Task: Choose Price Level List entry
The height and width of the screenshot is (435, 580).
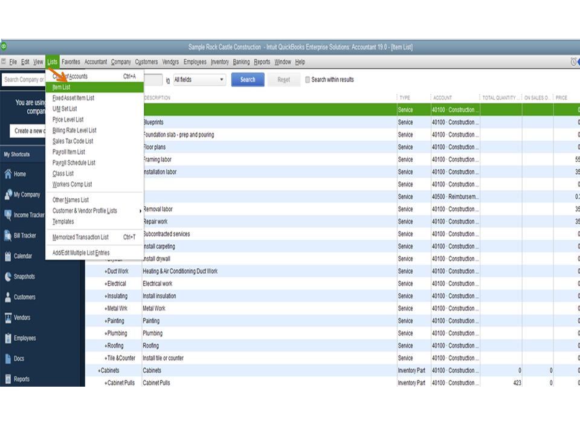Action: (x=94, y=120)
